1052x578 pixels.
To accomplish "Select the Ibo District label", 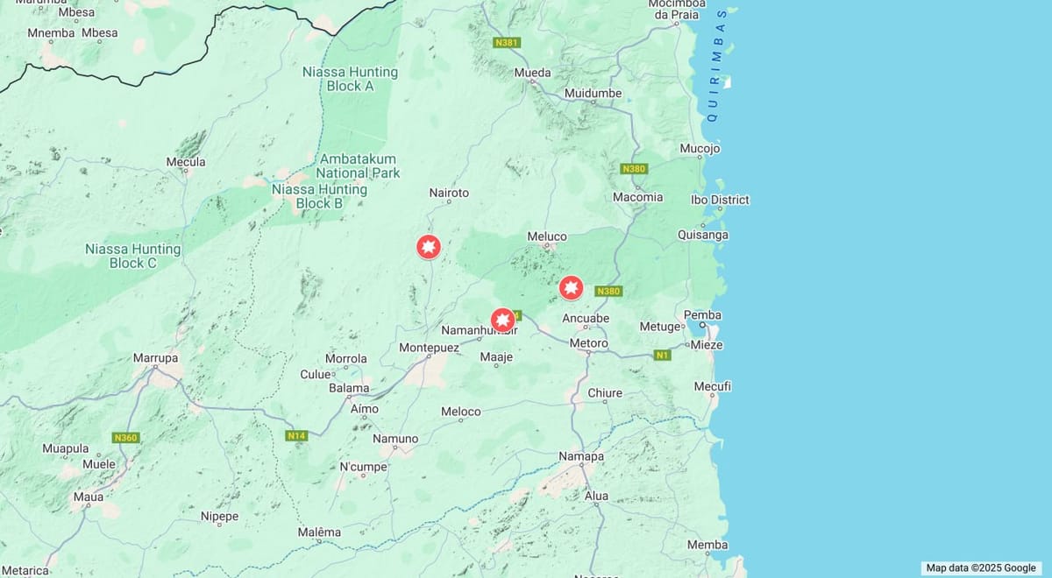I will (720, 200).
